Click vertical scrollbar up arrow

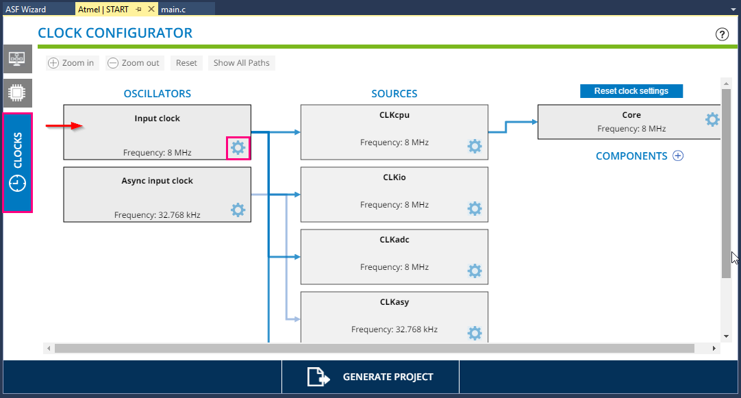tap(727, 83)
